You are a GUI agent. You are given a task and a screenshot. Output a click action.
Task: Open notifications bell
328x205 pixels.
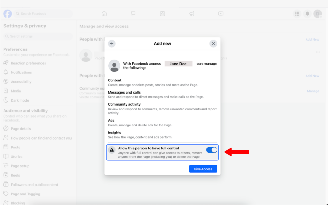[307, 14]
